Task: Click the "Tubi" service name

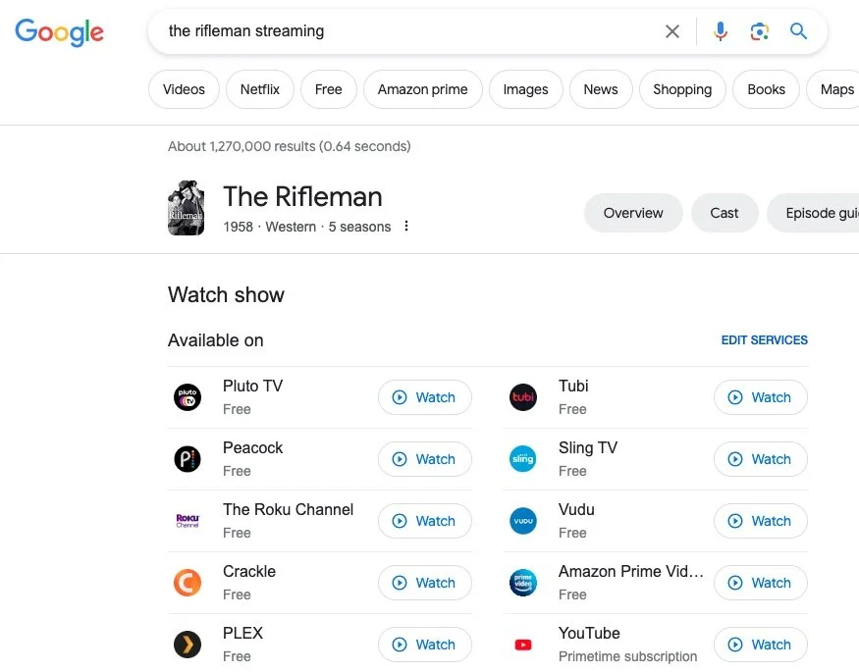Action: coord(573,386)
